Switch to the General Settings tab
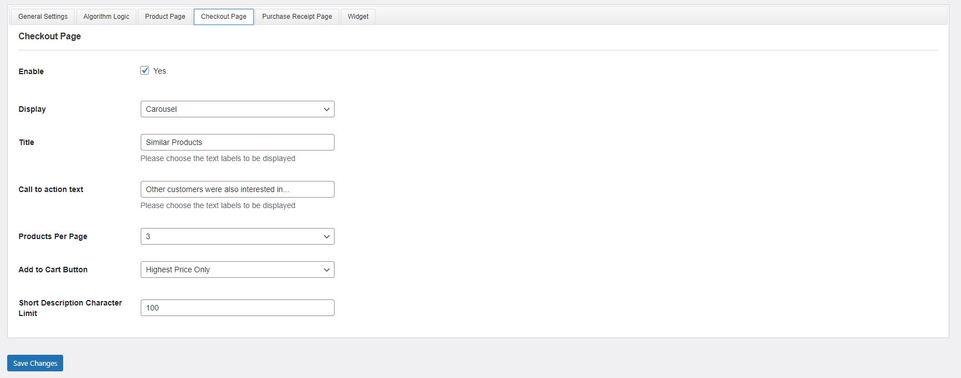Image resolution: width=961 pixels, height=378 pixels. tap(43, 17)
